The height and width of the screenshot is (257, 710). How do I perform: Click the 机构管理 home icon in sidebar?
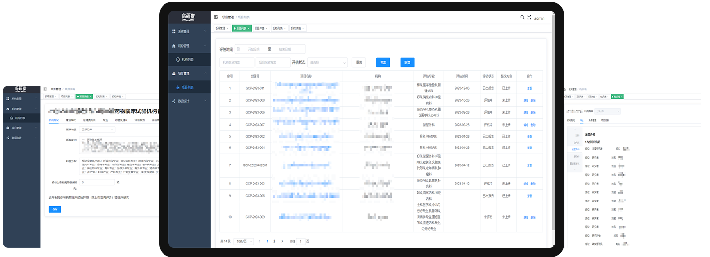click(x=174, y=46)
